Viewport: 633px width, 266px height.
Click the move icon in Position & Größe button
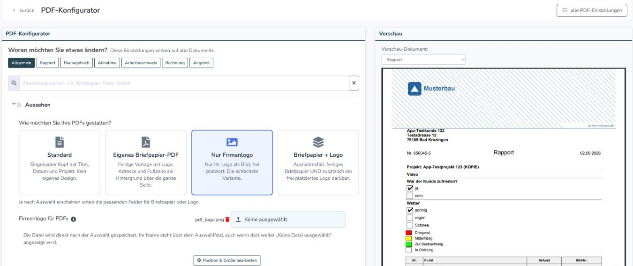(199, 260)
